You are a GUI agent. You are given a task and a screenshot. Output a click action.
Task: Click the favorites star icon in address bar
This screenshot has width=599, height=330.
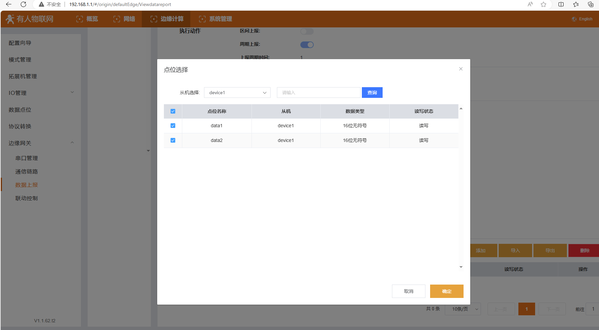click(543, 4)
